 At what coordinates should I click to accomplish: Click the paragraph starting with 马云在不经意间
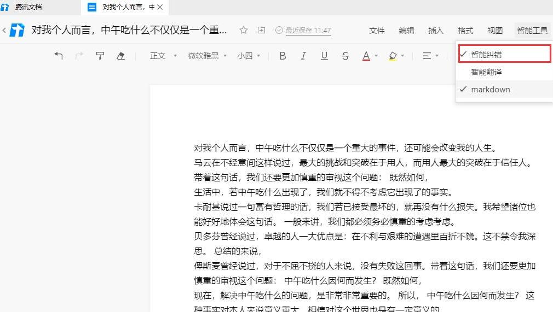pos(363,163)
